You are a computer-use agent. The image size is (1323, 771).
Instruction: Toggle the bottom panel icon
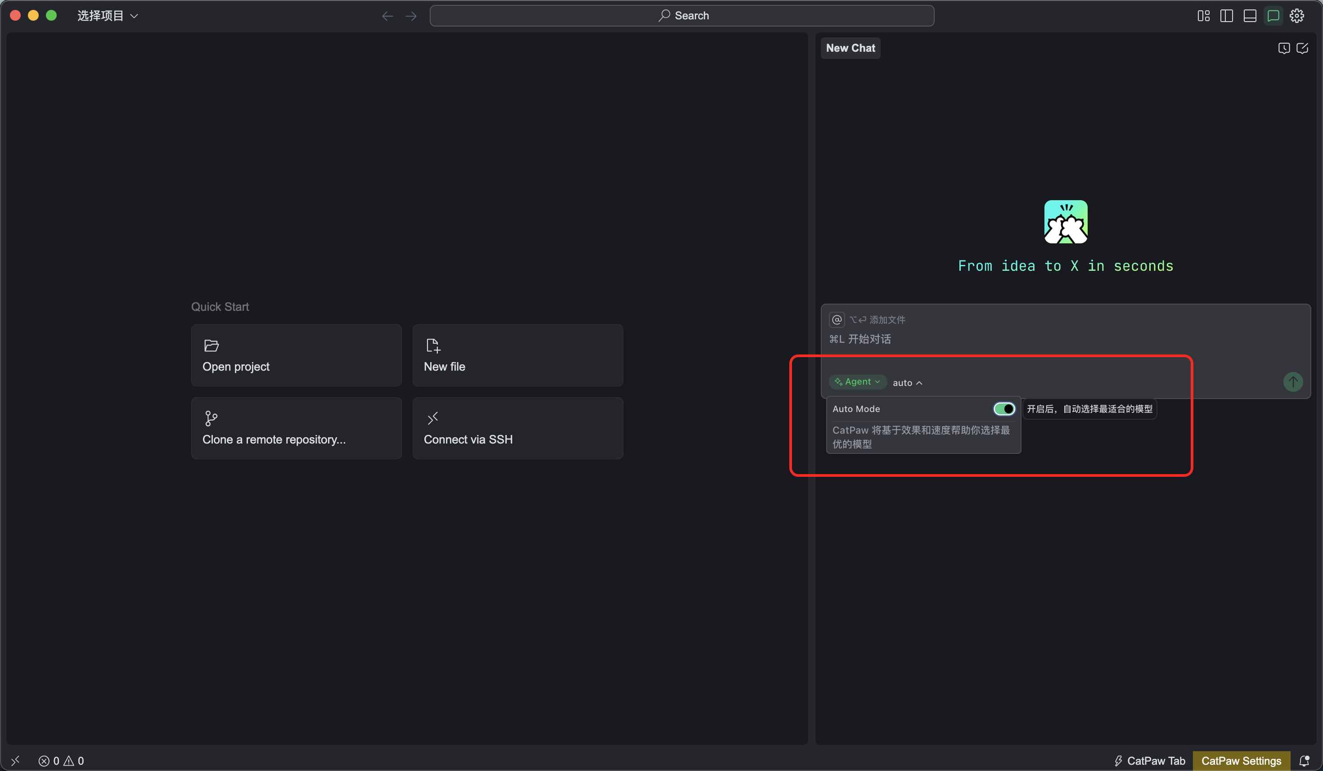1250,16
